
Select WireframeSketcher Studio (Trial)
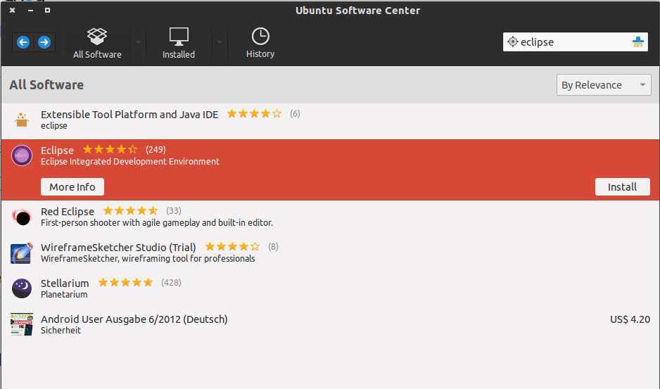pos(330,253)
